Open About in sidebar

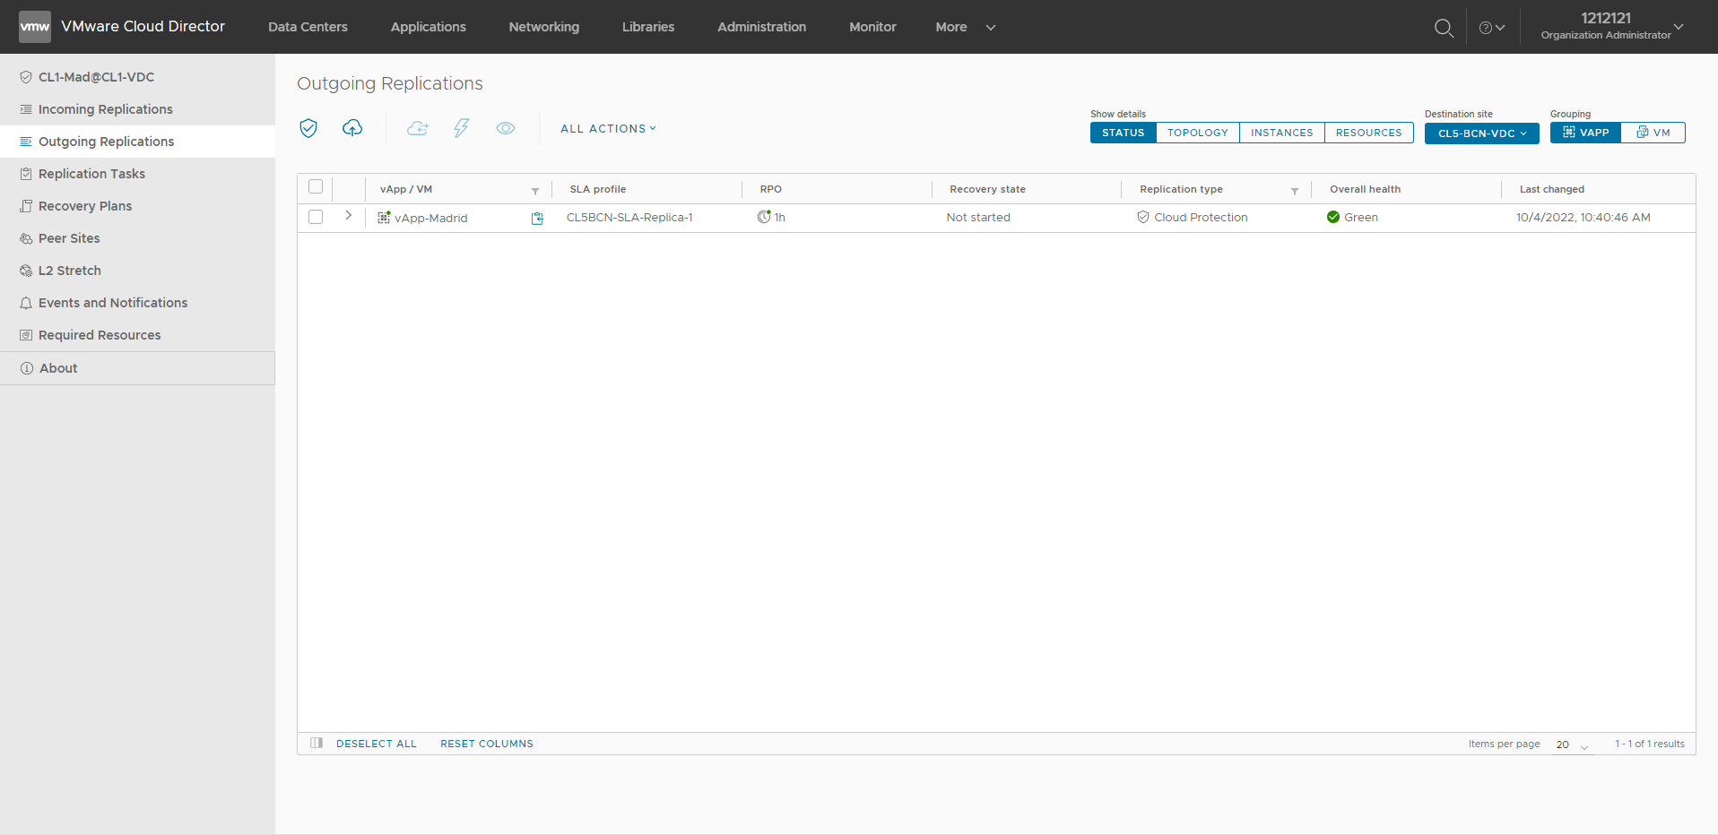[137, 368]
